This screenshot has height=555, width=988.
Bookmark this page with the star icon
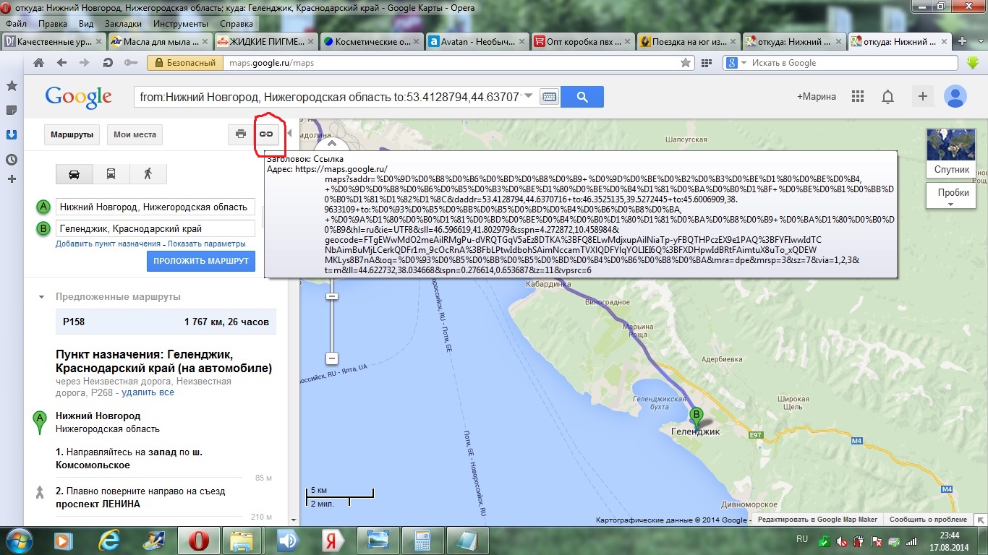(686, 63)
